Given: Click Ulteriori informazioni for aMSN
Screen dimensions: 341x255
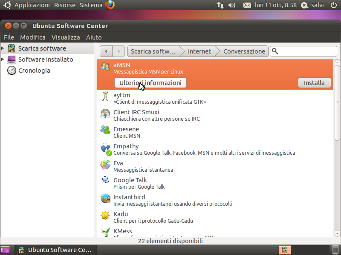Looking at the screenshot, I should [150, 83].
